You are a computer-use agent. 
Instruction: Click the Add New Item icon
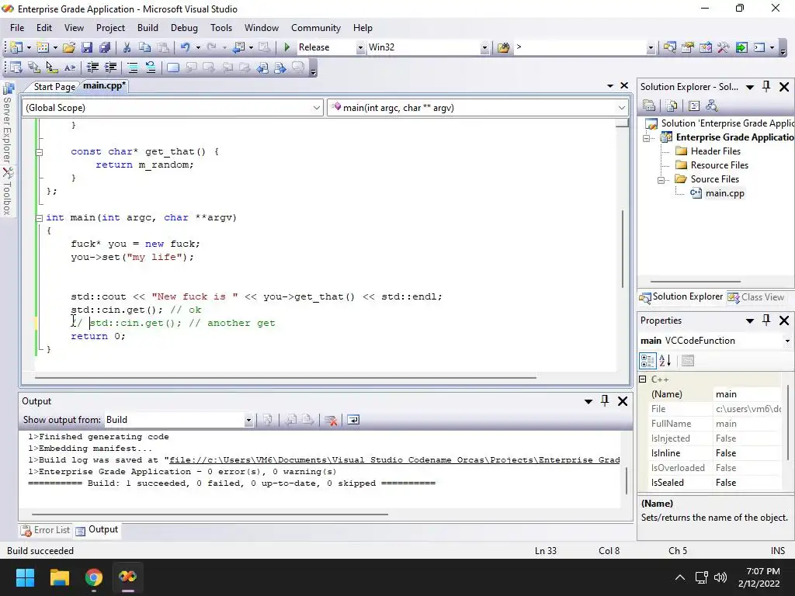coord(43,47)
